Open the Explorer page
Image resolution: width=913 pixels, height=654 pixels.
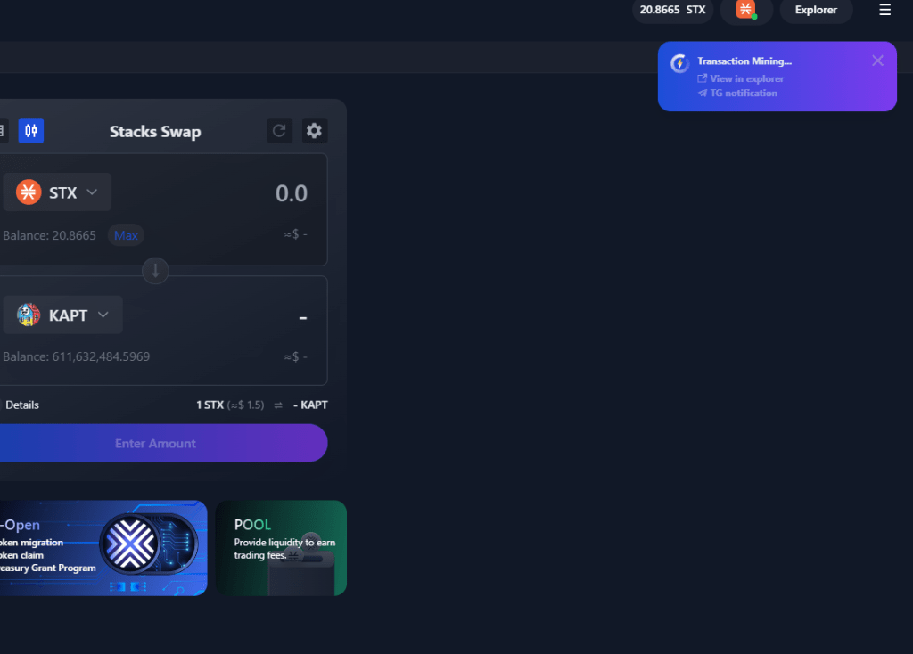[816, 10]
